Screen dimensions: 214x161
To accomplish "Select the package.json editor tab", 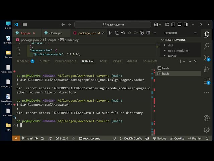I will [89, 33].
